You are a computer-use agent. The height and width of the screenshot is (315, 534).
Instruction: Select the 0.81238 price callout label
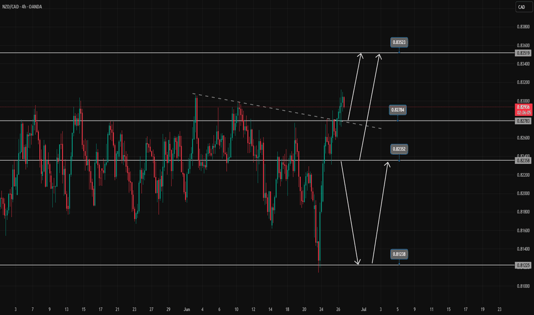tap(399, 254)
